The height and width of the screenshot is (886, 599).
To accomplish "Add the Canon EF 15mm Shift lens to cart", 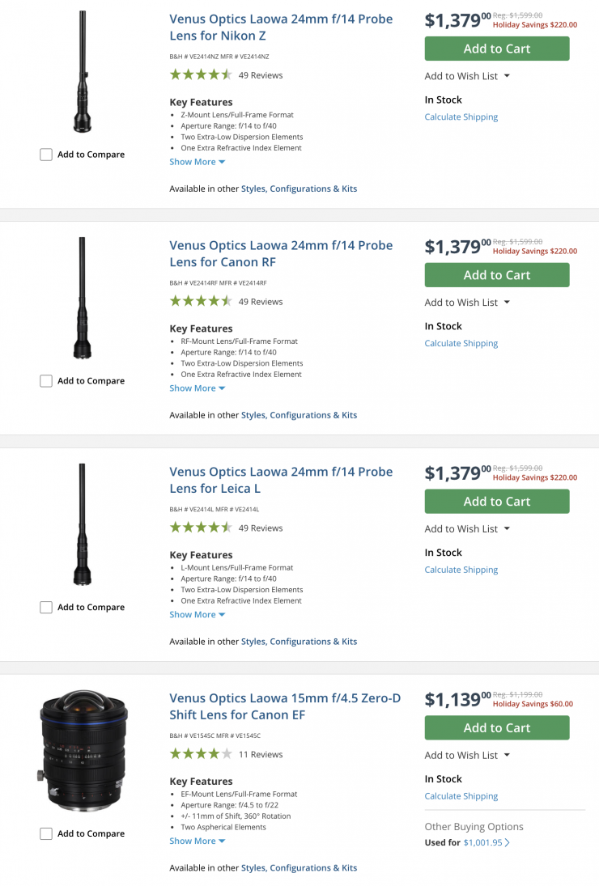I will (496, 728).
